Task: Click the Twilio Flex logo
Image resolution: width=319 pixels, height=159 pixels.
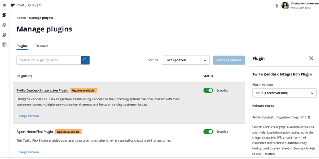Action: tap(26, 5)
